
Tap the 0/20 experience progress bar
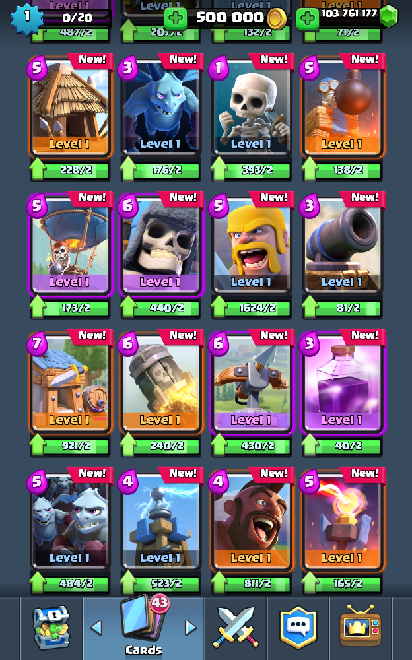pos(77,18)
